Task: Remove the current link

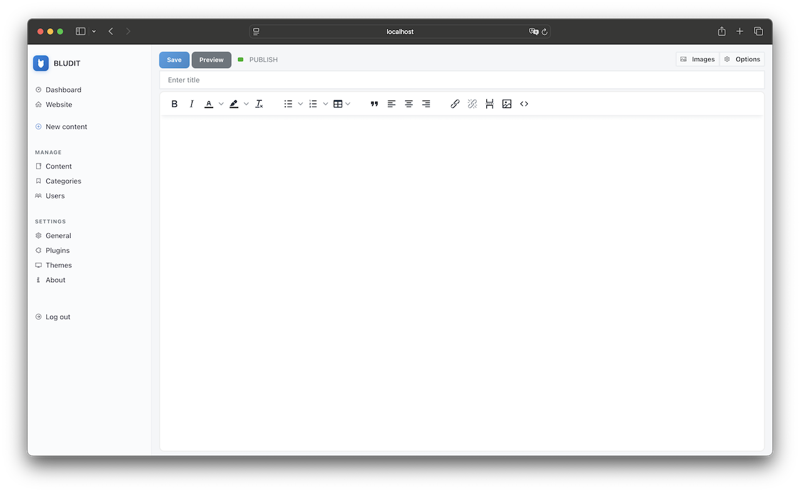Action: point(472,104)
